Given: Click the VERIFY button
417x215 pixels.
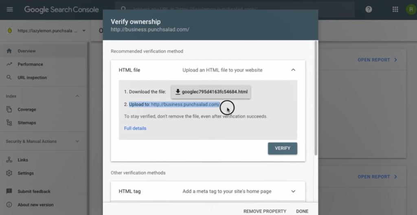Looking at the screenshot, I should tap(283, 149).
